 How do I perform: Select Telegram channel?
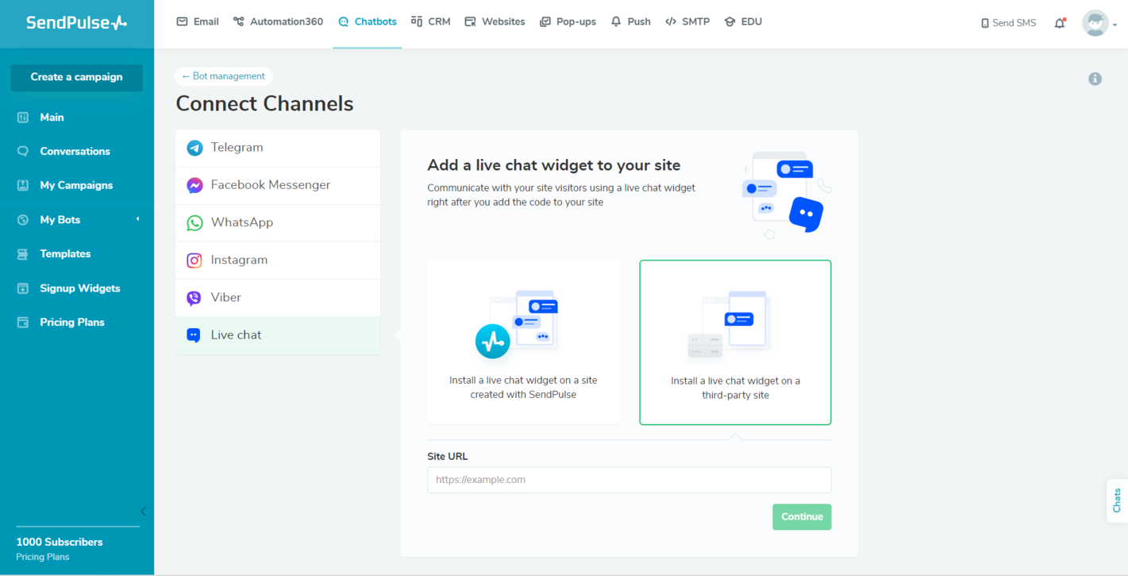click(278, 148)
